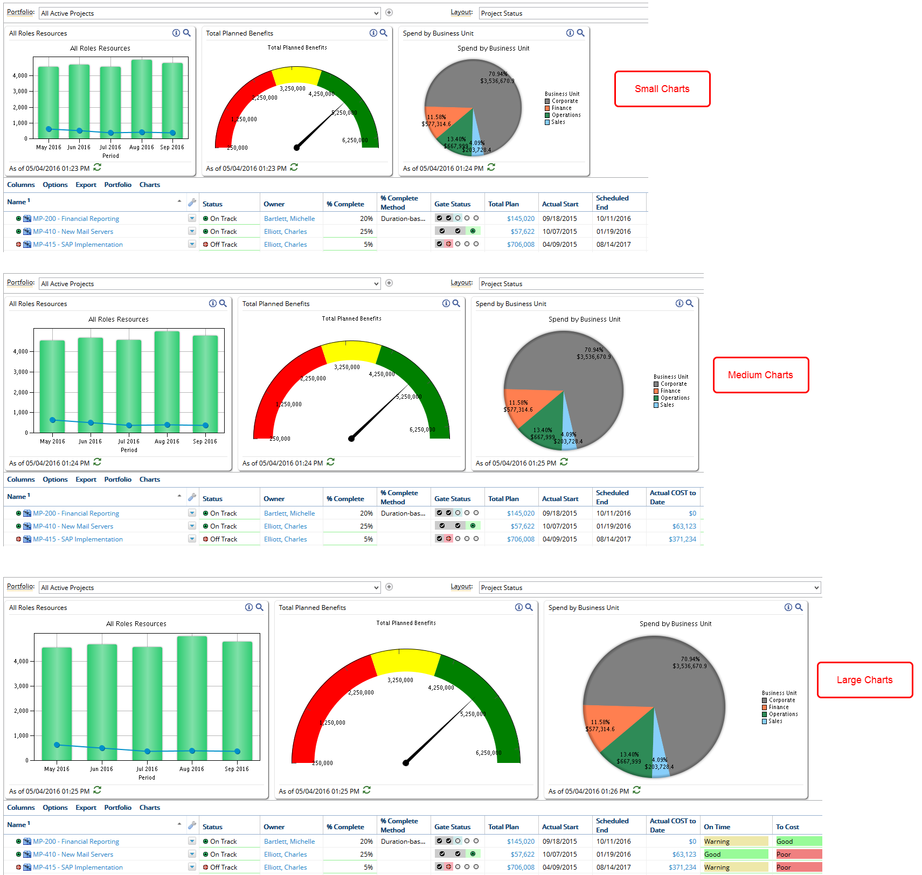Magnify All Roles Resources chart in Large Charts view
922x875 pixels.
260,607
